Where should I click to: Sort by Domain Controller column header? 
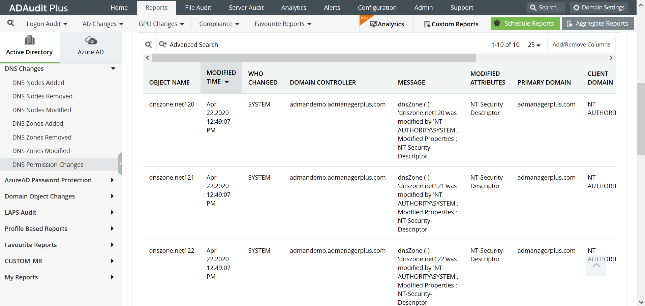pyautogui.click(x=323, y=82)
